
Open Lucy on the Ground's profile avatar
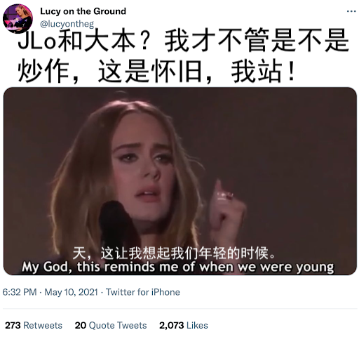point(18,19)
